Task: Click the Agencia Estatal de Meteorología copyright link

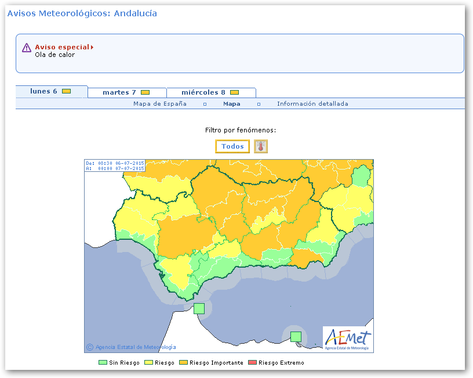Action: 136,347
